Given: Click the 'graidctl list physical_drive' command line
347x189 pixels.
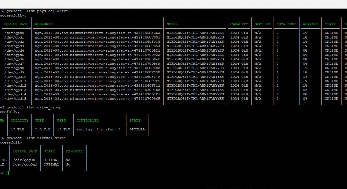Looking at the screenshot, I should [x=37, y=11].
